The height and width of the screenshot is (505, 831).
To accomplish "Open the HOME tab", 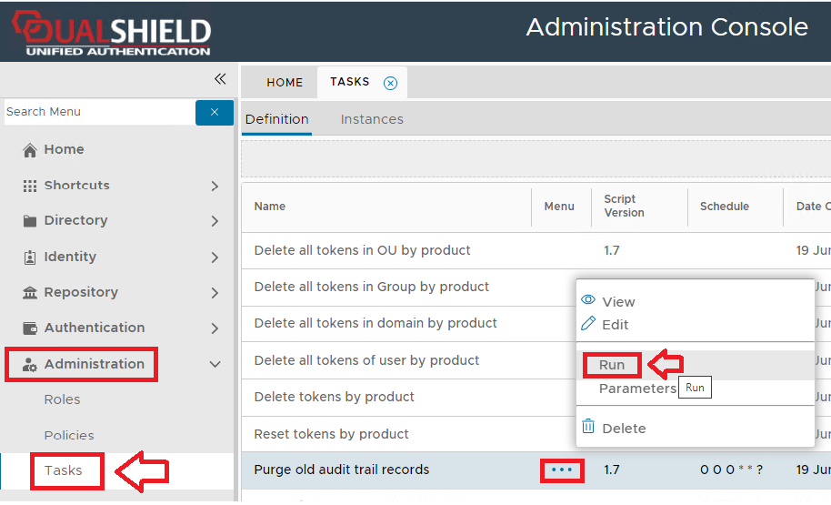I will [x=285, y=83].
